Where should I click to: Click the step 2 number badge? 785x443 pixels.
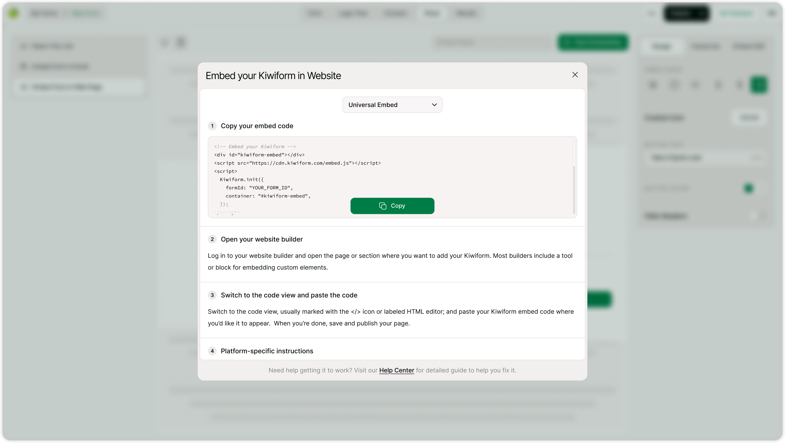point(212,239)
